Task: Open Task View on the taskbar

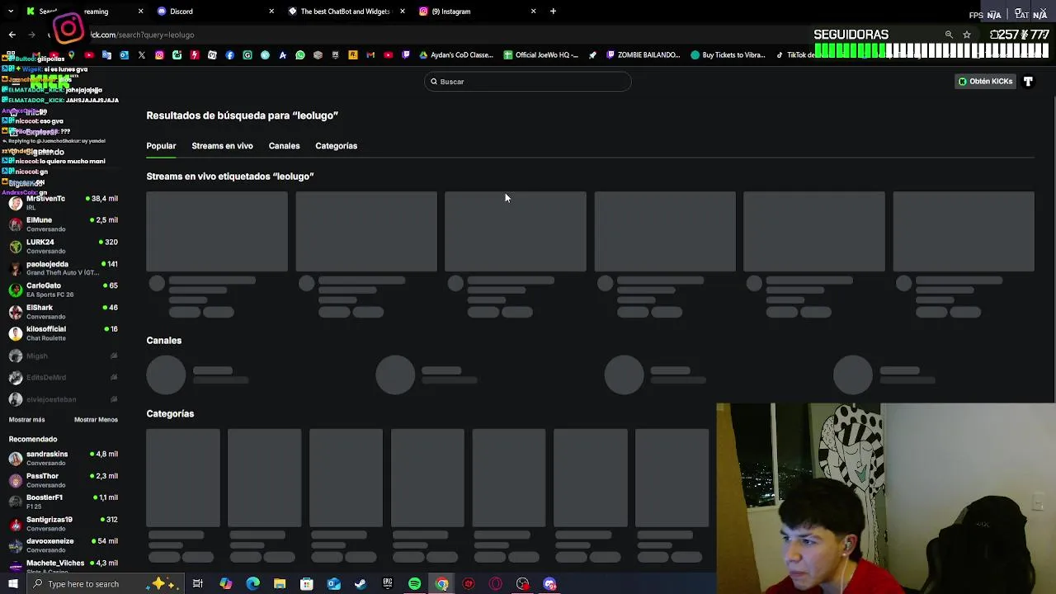Action: pos(198,584)
